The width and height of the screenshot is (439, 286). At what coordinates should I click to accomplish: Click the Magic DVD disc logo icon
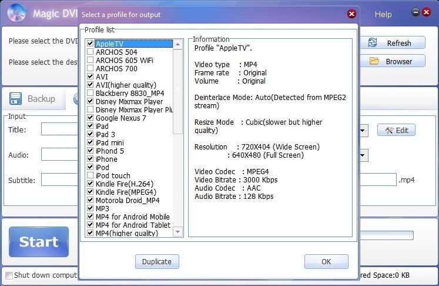[18, 13]
